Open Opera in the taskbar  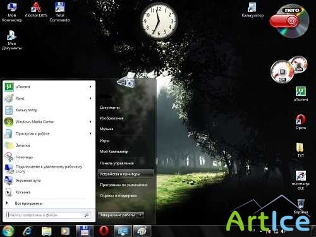click(104, 231)
